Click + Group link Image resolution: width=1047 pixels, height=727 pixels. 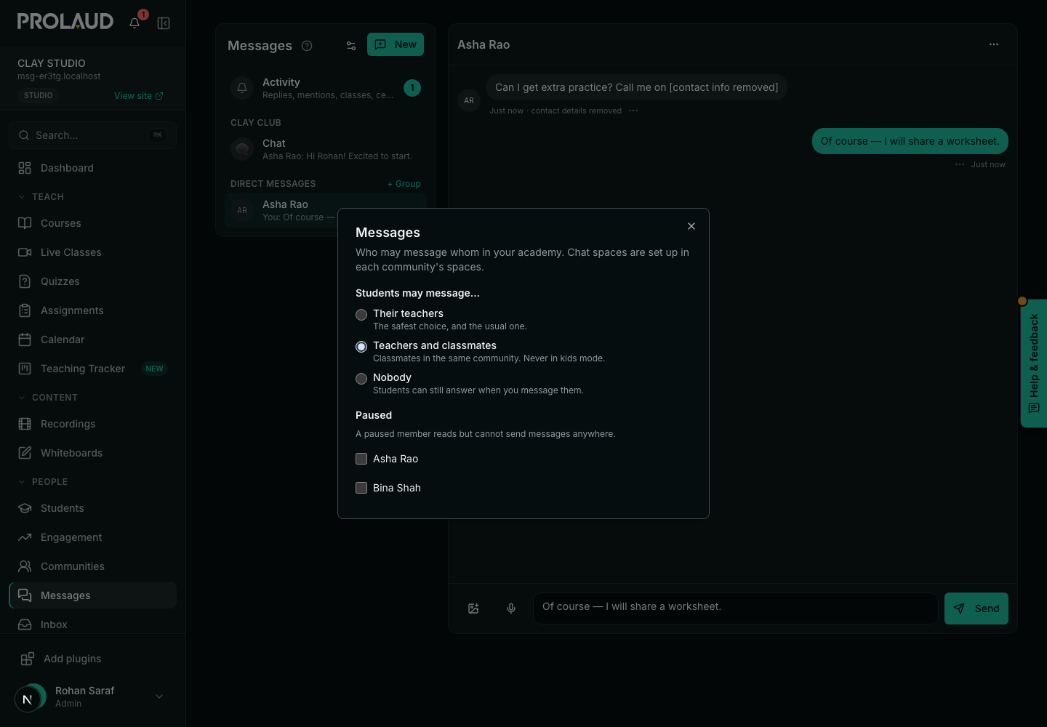pos(404,184)
